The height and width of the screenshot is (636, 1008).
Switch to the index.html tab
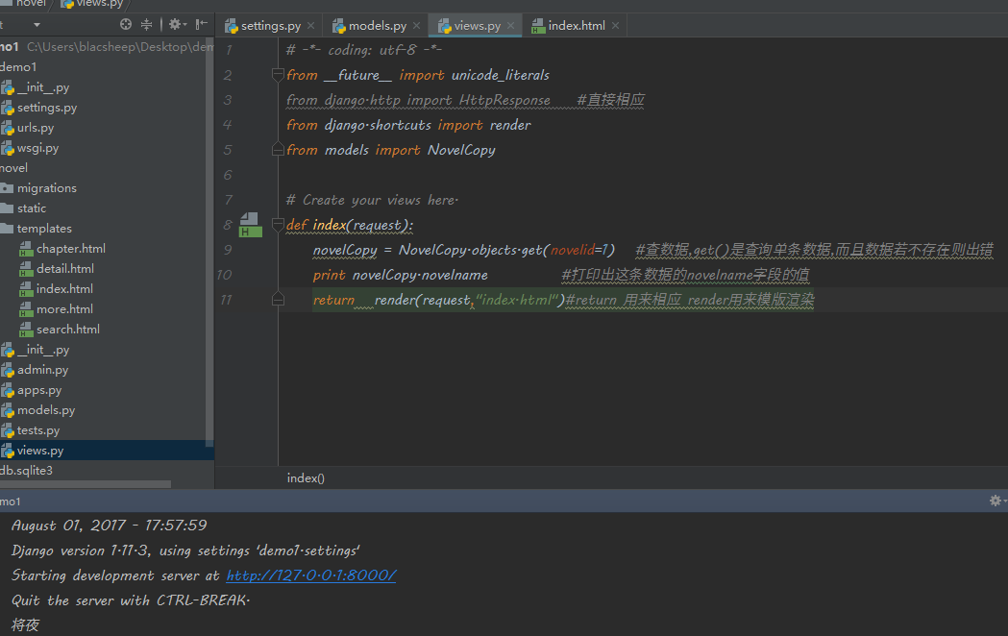[x=576, y=26]
